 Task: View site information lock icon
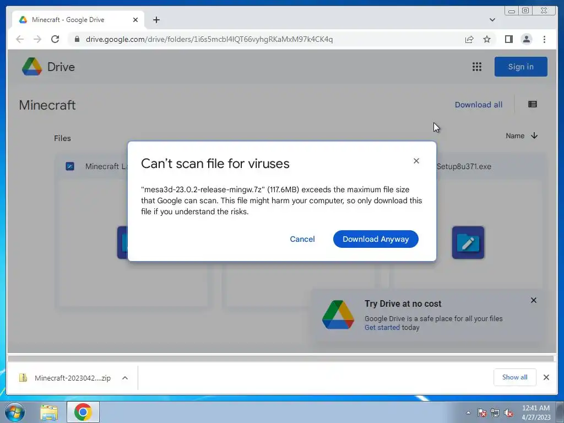(77, 39)
